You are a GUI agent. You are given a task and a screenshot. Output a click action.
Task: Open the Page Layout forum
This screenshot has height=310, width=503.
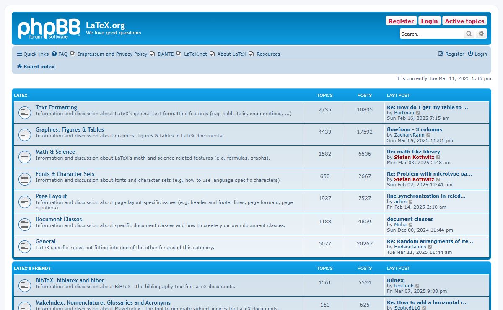pos(51,196)
